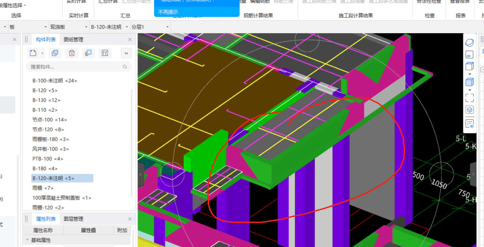The image size is (484, 247).
Task: Click the full-screen dashed frame icon
Action: coord(469,98)
